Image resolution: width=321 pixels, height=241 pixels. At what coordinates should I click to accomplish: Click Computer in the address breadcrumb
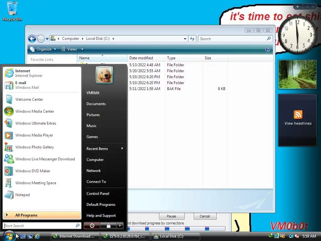71,39
